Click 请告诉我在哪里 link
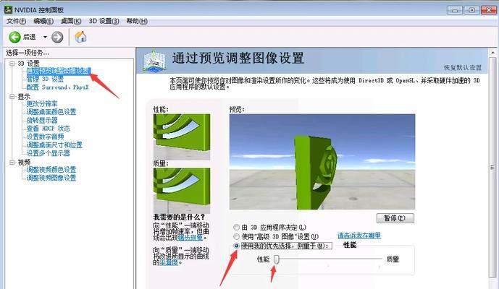The height and width of the screenshot is (289, 499). tap(359, 236)
